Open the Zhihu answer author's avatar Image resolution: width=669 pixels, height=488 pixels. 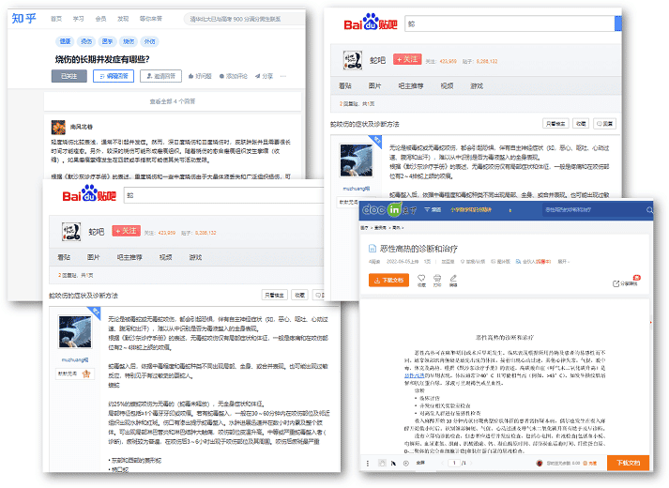[x=58, y=127]
